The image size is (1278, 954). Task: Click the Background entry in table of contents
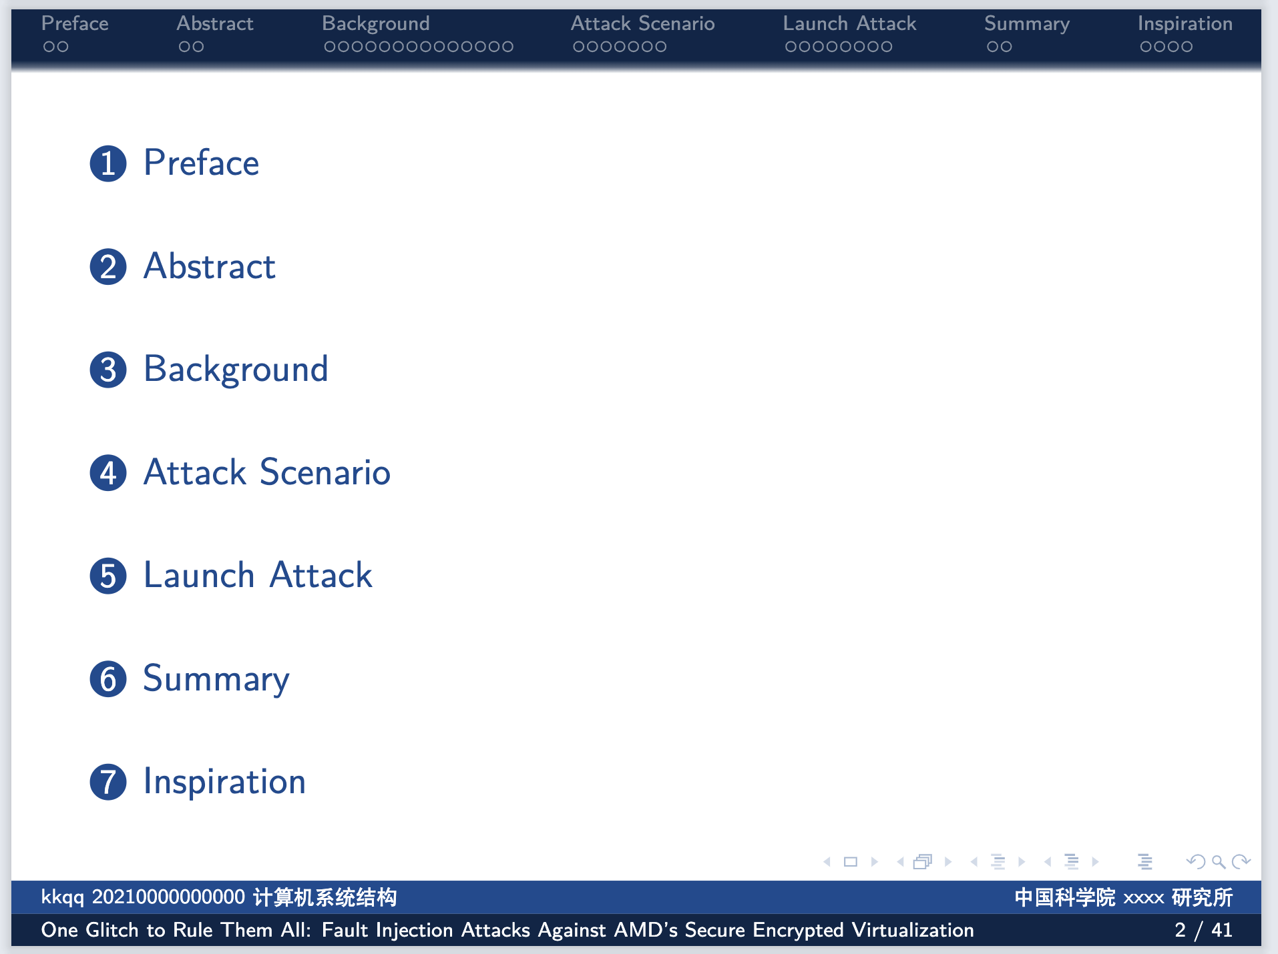[235, 369]
